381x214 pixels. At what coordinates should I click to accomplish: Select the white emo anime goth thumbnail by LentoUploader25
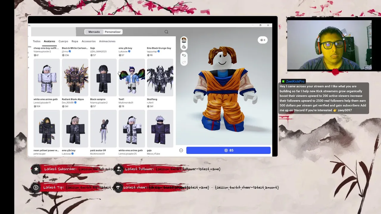(x=132, y=129)
